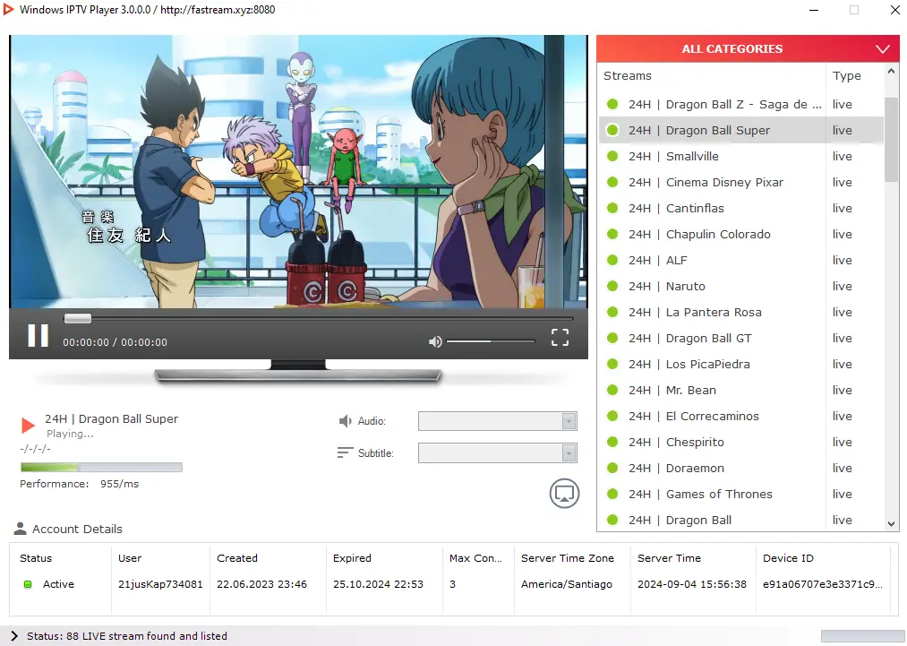Click the Status column header

(x=36, y=558)
